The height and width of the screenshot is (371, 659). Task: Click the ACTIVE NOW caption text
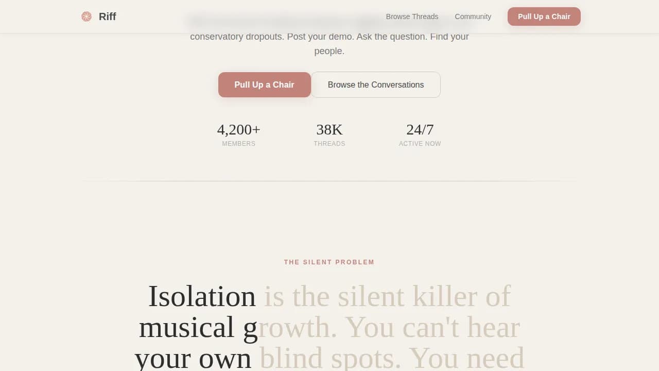pyautogui.click(x=420, y=143)
